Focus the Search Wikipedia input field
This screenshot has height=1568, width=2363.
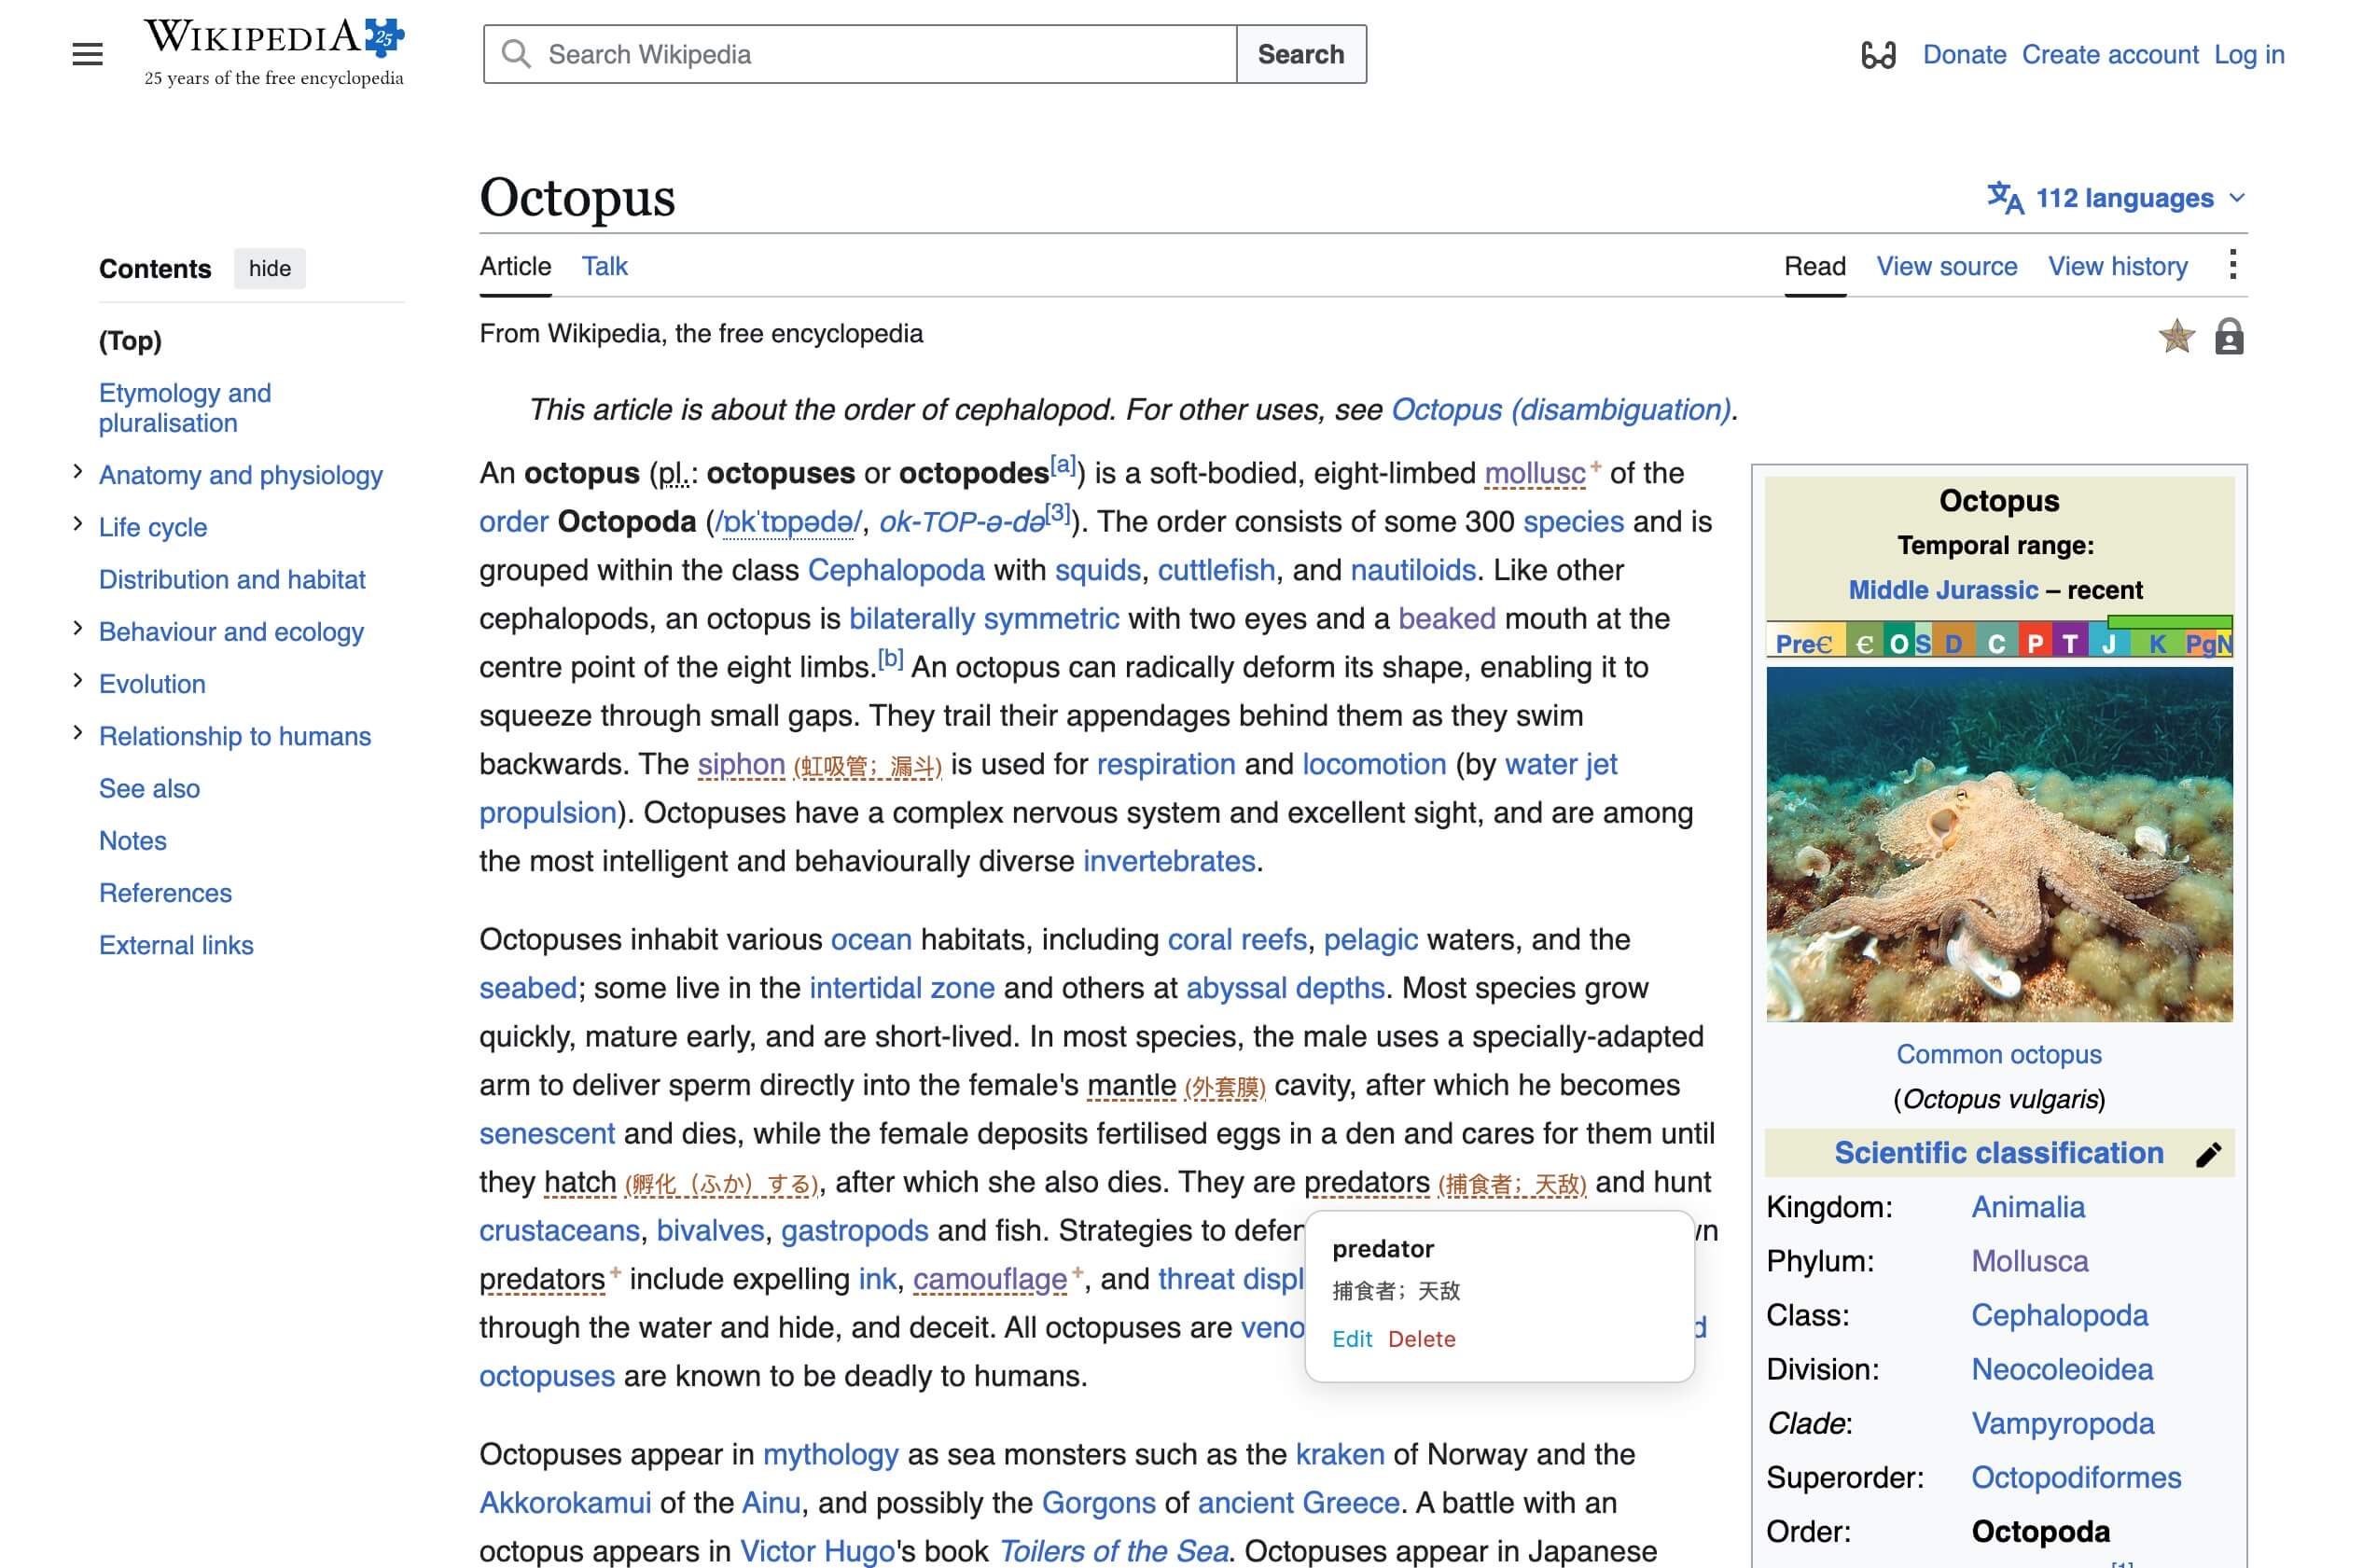click(860, 54)
